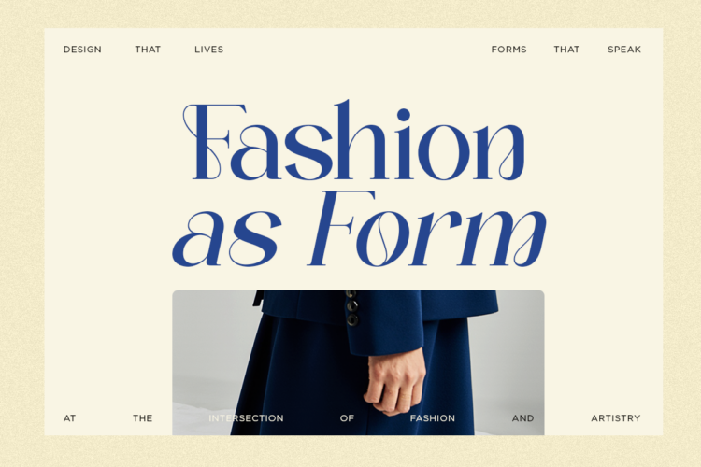Image resolution: width=701 pixels, height=467 pixels.
Task: Select the AND word in footer line
Action: [523, 418]
